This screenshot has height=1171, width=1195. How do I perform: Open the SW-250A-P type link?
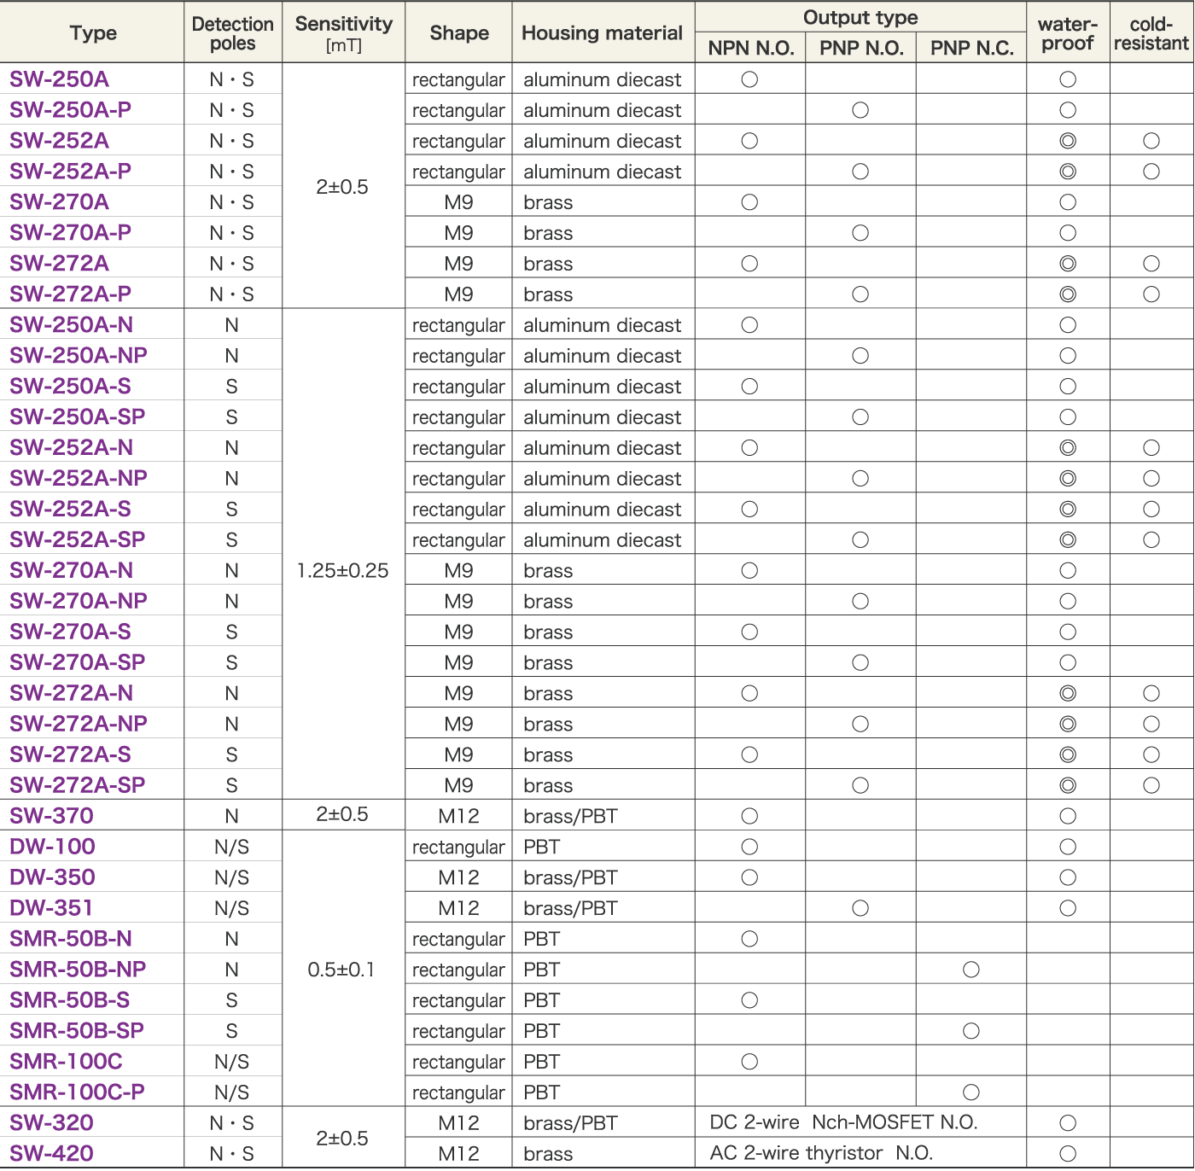pos(70,110)
